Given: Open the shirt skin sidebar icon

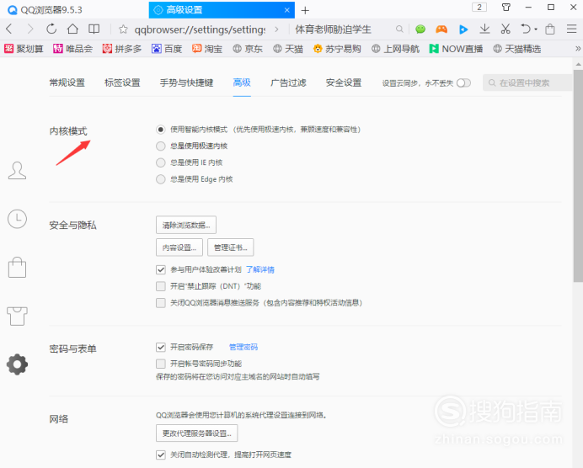Looking at the screenshot, I should pos(17,316).
